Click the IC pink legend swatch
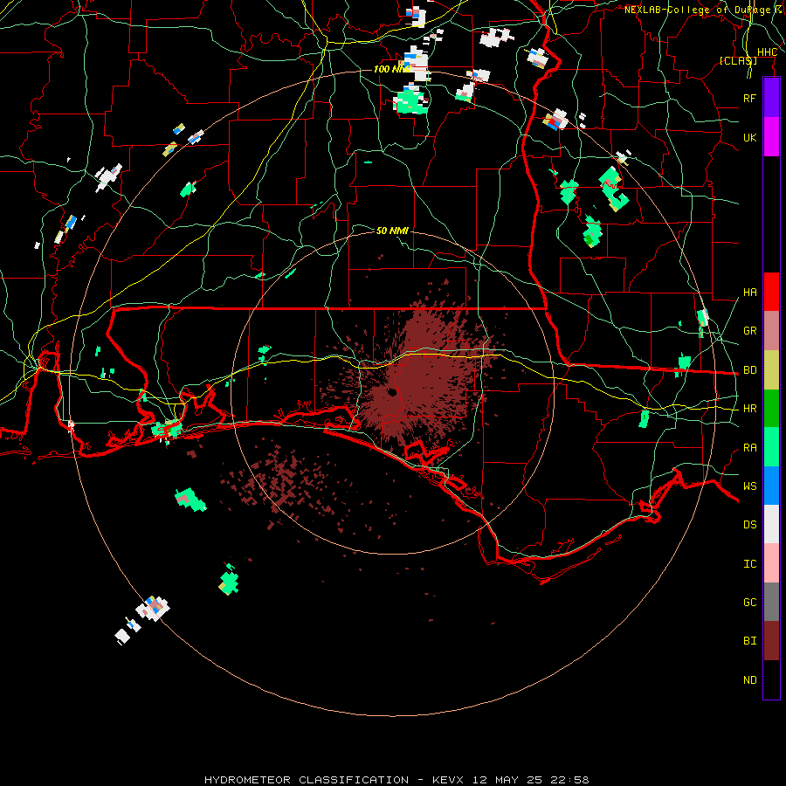Screen dimensions: 786x786 pos(771,563)
